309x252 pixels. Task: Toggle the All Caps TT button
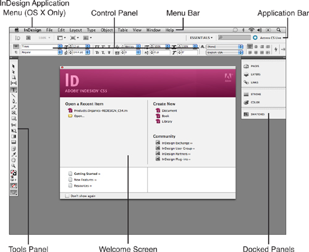[97, 46]
